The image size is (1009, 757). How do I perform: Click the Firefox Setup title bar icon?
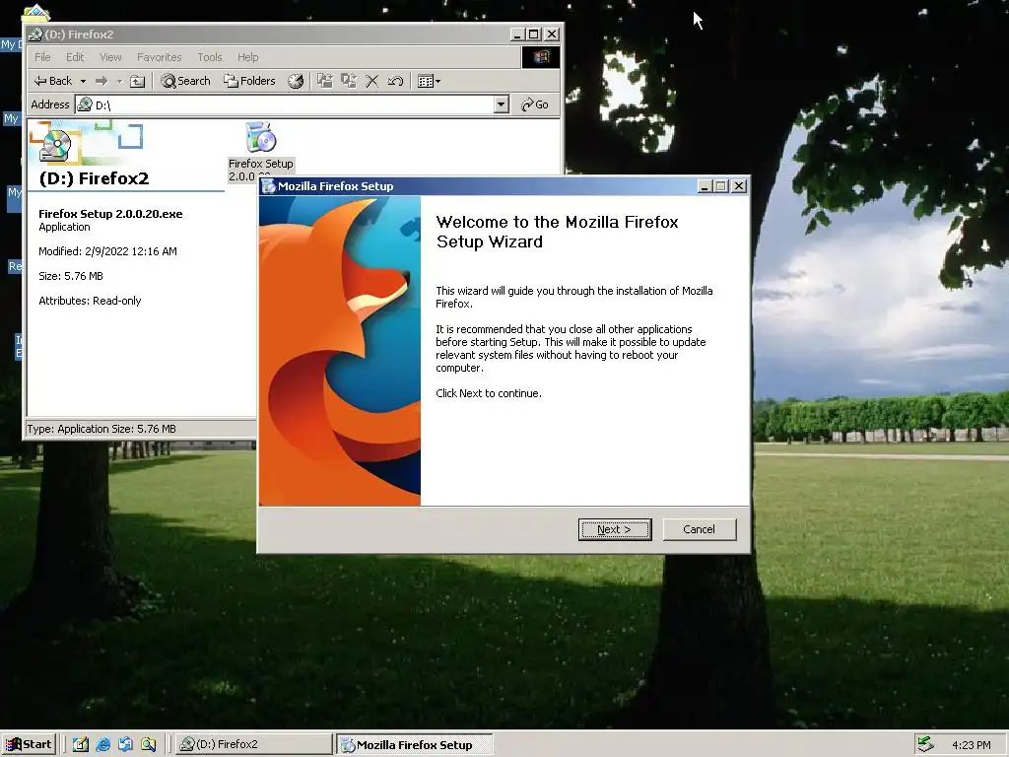268,186
